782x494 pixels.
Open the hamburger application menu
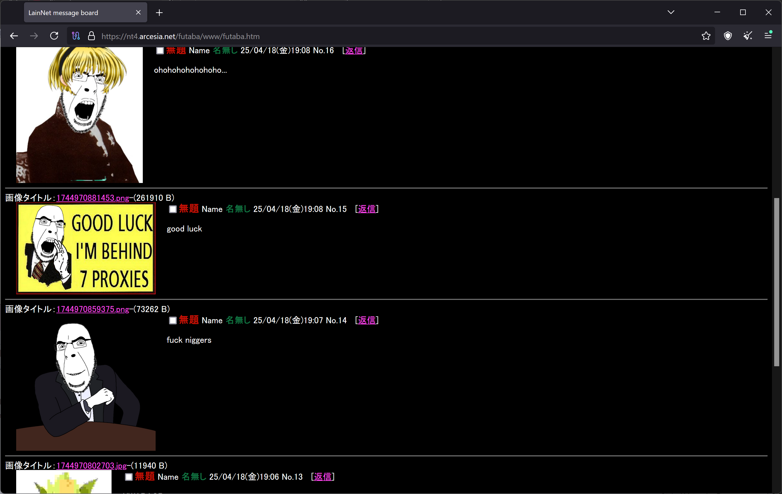click(768, 35)
